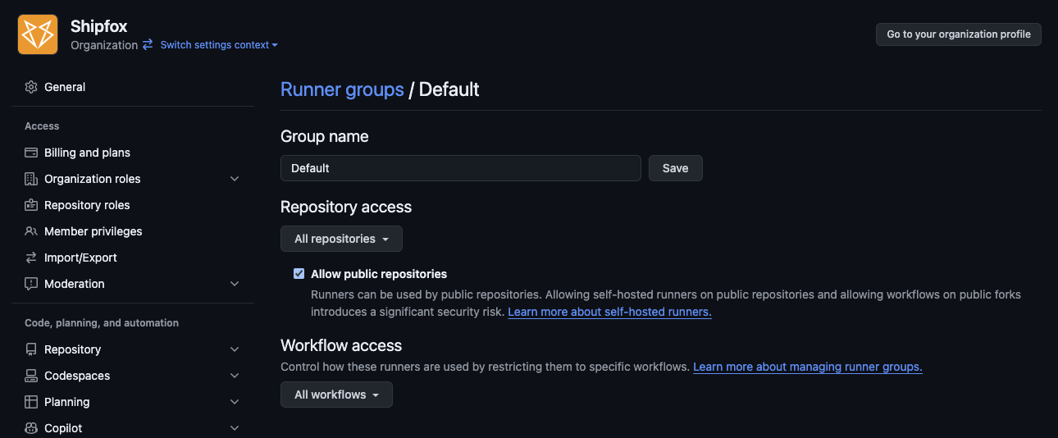Open the All workflows dropdown
This screenshot has width=1058, height=438.
pyautogui.click(x=336, y=395)
